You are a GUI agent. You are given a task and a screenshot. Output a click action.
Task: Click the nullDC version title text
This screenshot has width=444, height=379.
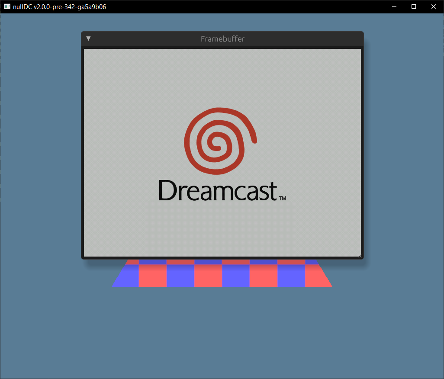[x=59, y=6]
